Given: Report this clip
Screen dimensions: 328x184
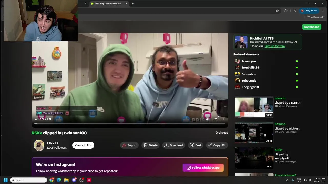Looking at the screenshot, I should coord(129,145).
